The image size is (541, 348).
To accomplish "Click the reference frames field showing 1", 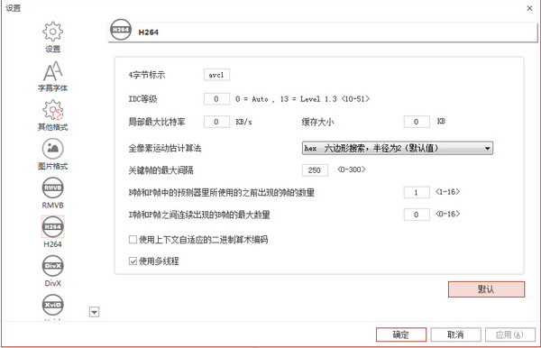I will 417,192.
